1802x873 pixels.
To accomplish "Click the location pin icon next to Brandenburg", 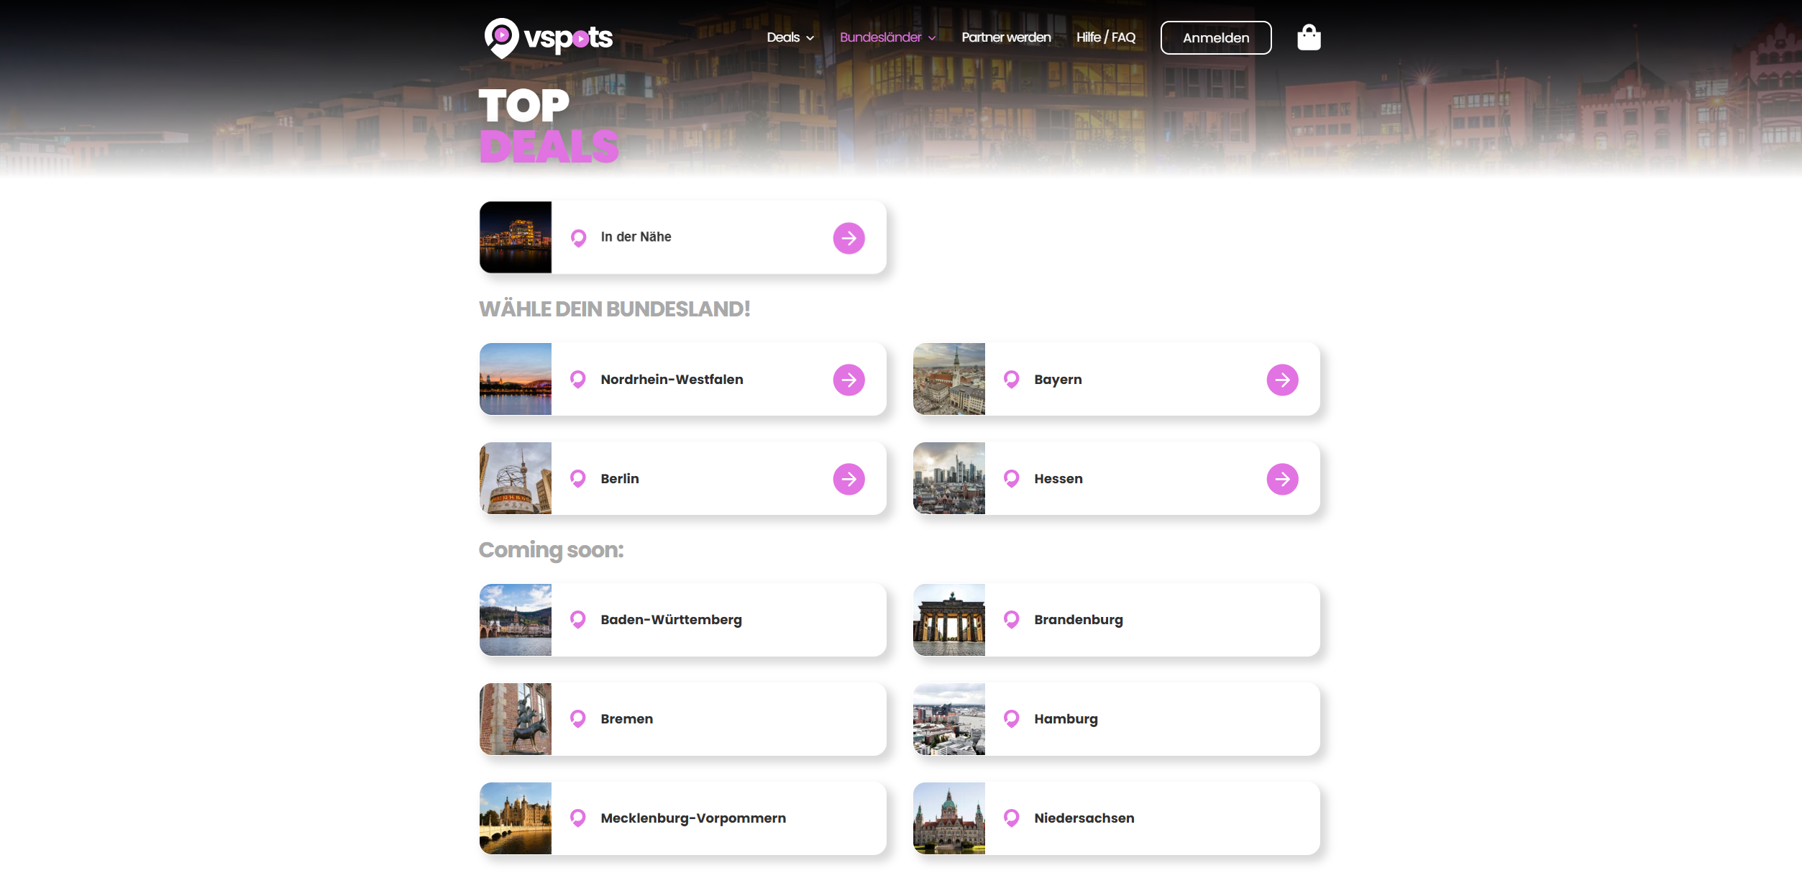I will coord(1011,618).
